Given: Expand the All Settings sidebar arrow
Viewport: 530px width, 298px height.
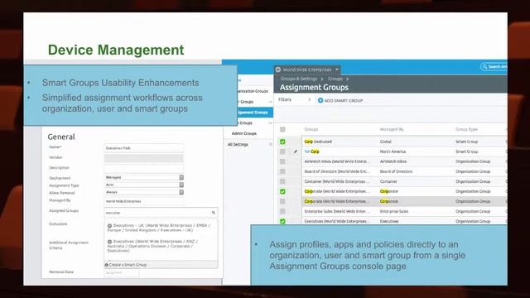Looking at the screenshot, I should tap(270, 144).
